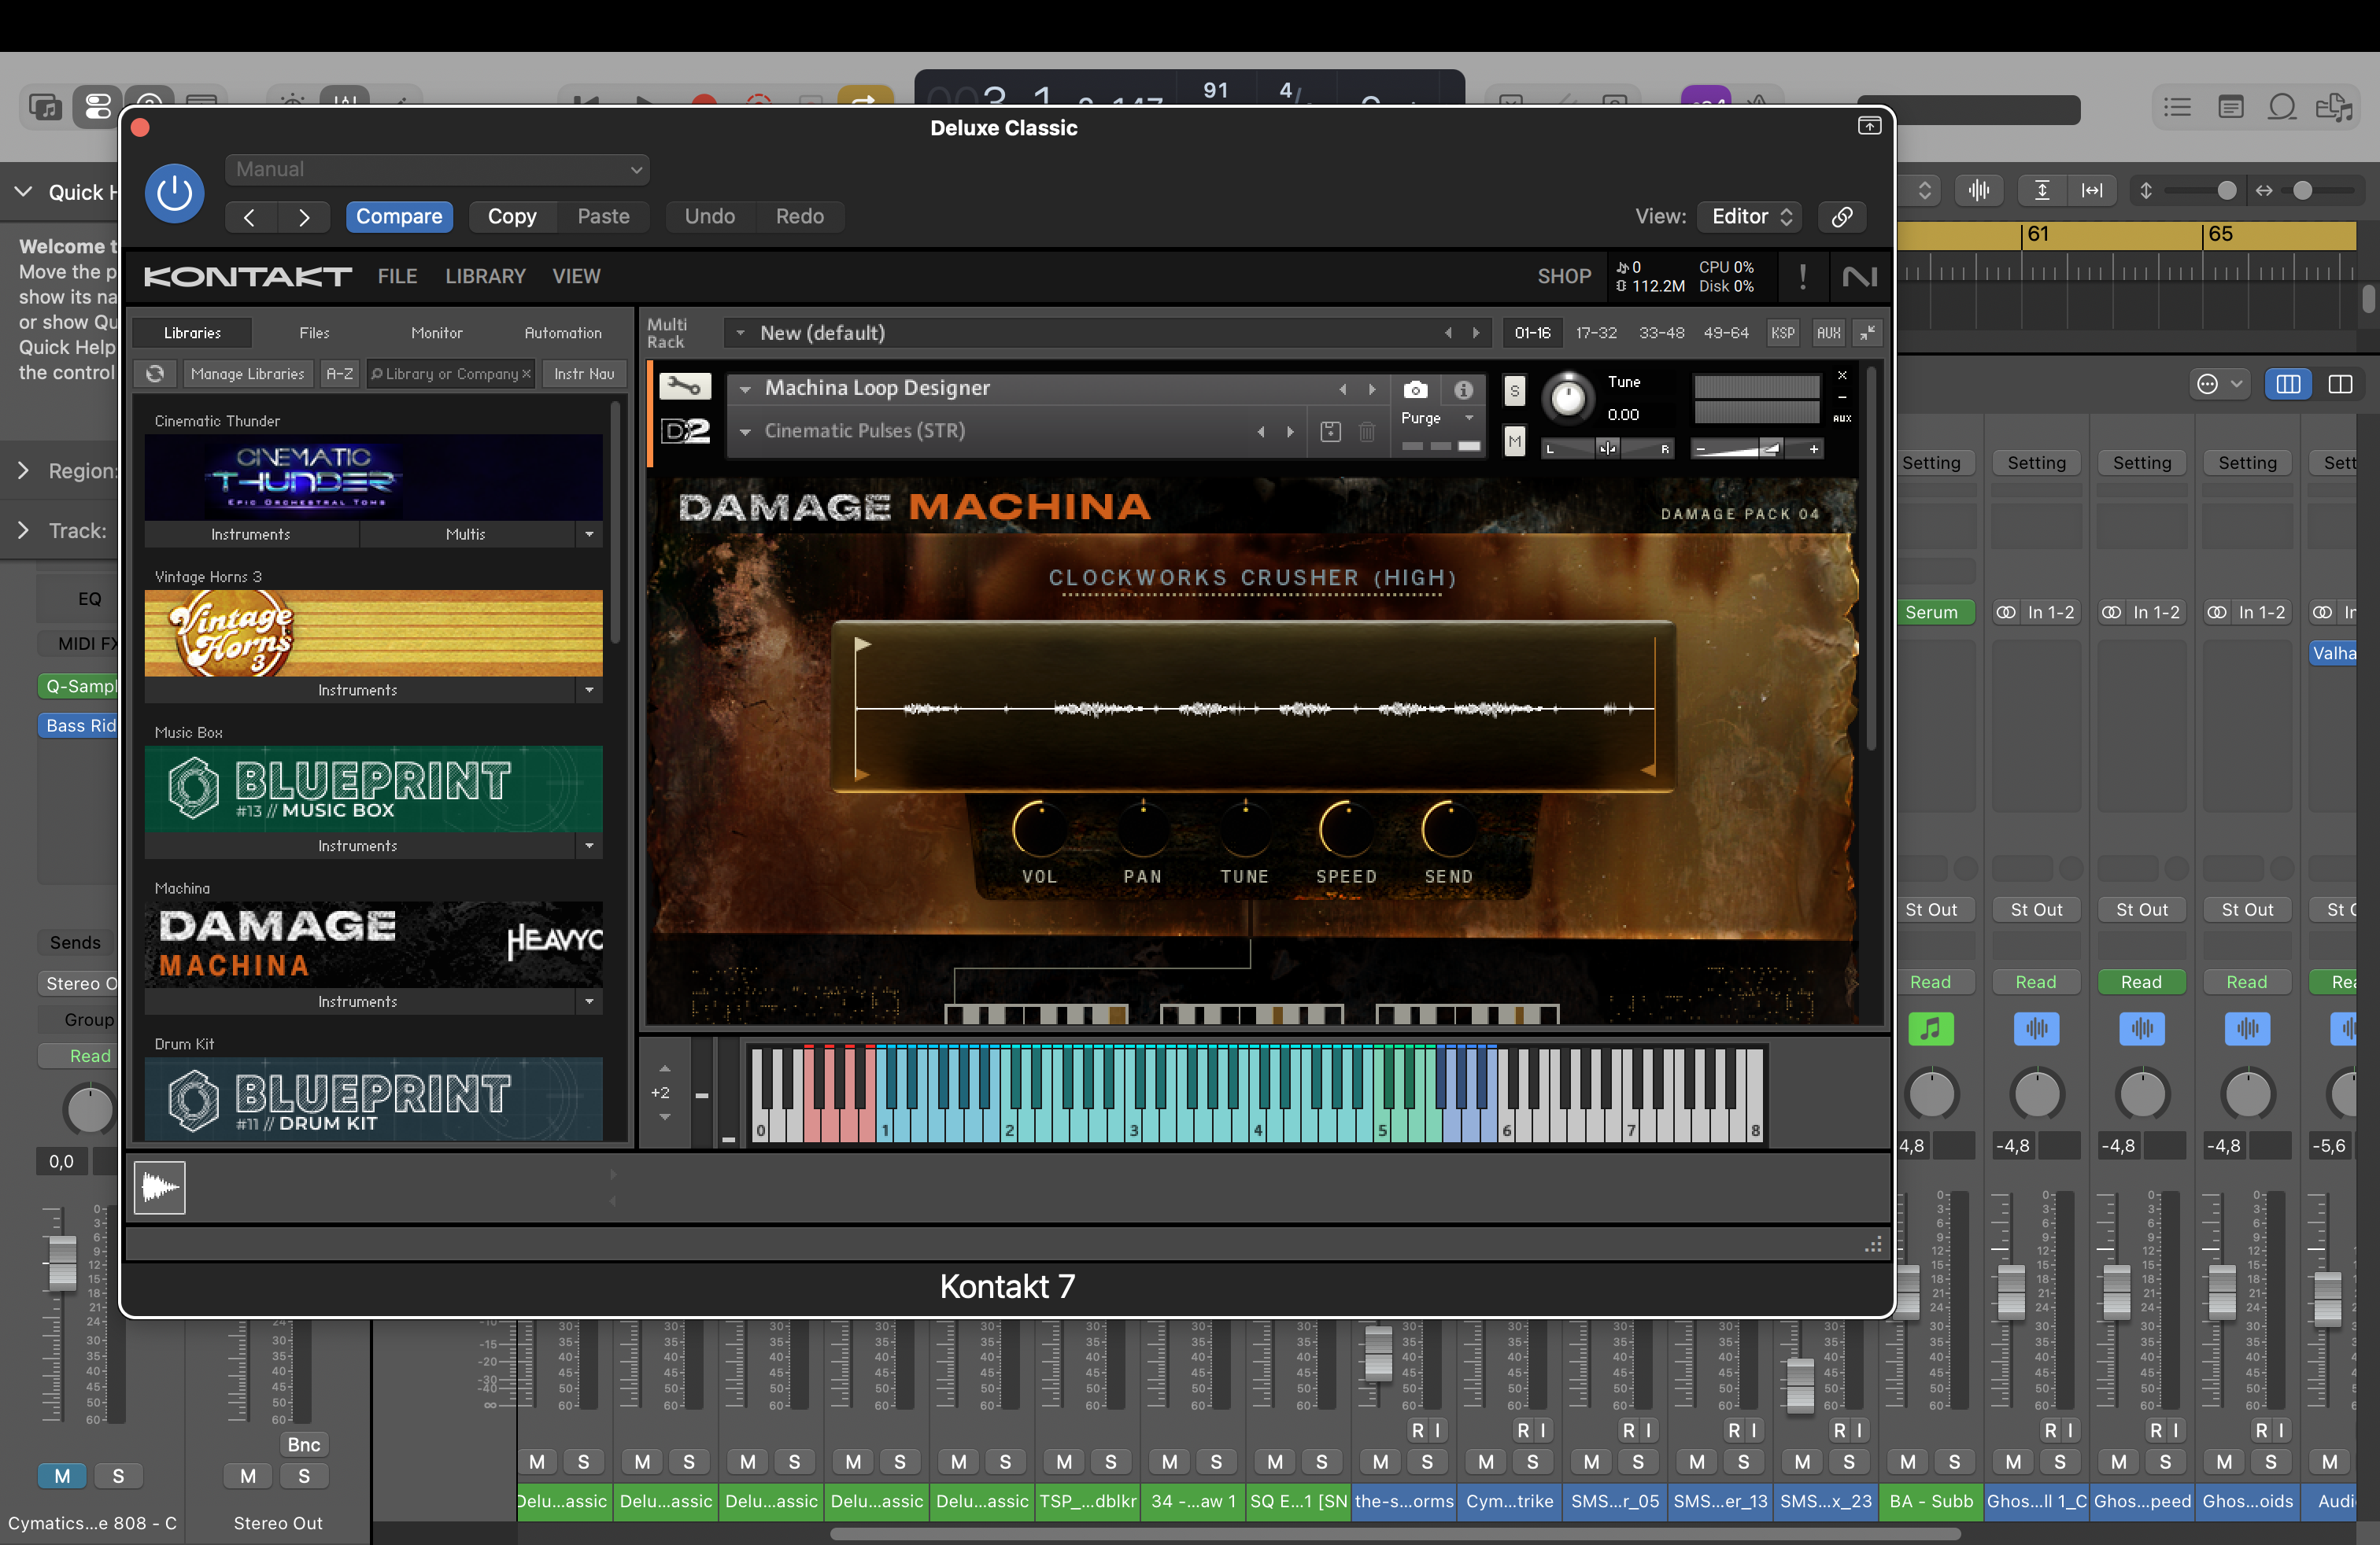Save the Cinematic Pulses snapshot icon
The width and height of the screenshot is (2380, 1545).
1330,432
